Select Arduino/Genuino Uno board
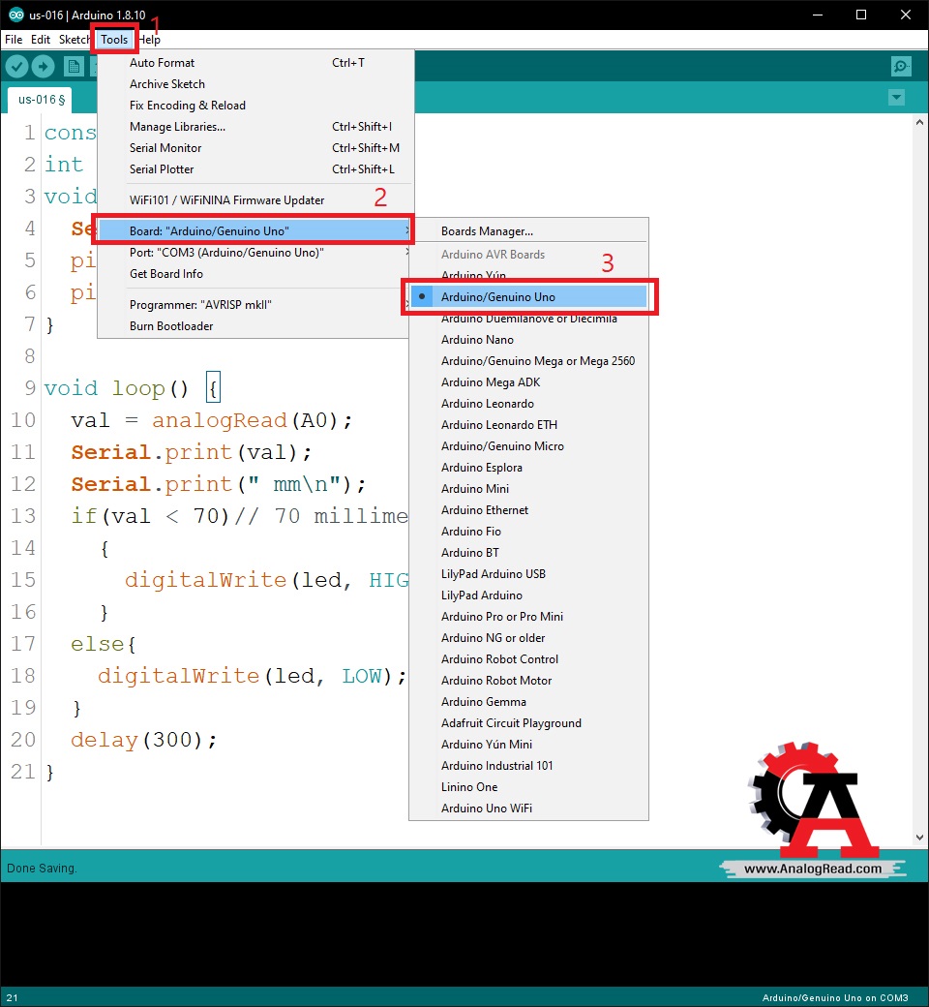 [x=528, y=296]
